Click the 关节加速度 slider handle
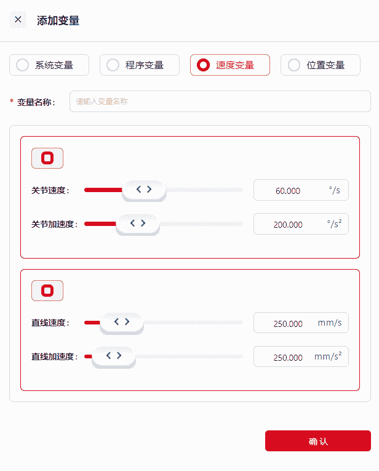 (138, 223)
